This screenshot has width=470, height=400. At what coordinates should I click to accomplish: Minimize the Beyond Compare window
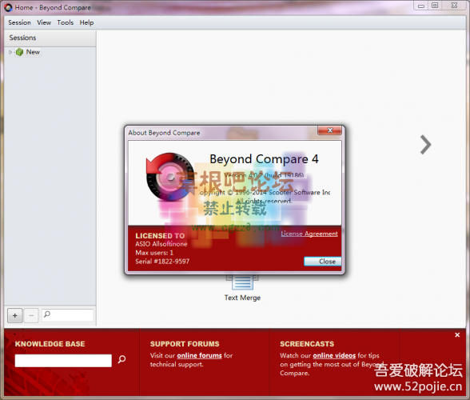pos(421,6)
